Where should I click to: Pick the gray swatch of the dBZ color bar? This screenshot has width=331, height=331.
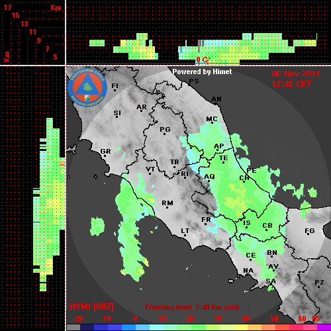73,328
